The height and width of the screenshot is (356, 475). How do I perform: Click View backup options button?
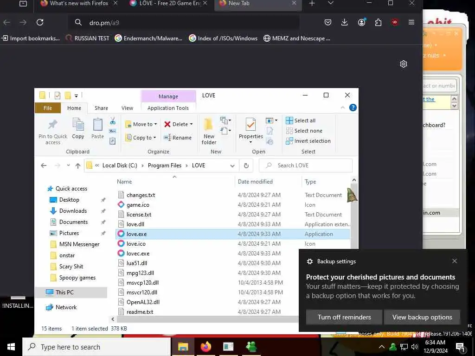(x=422, y=317)
